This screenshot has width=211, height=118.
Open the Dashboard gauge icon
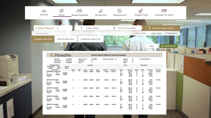pyautogui.click(x=44, y=11)
